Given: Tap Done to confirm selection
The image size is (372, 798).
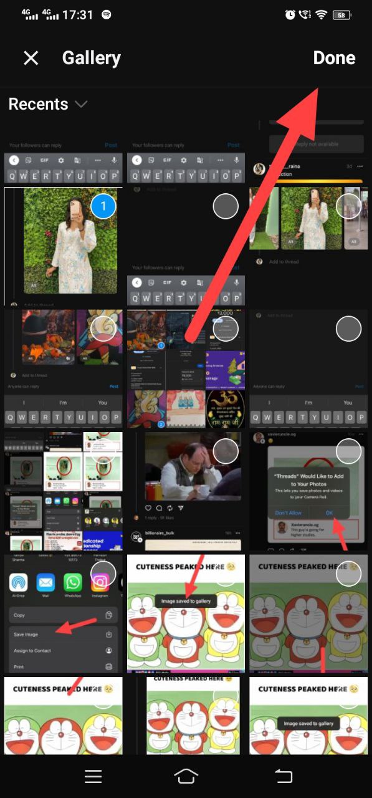Looking at the screenshot, I should (x=334, y=58).
